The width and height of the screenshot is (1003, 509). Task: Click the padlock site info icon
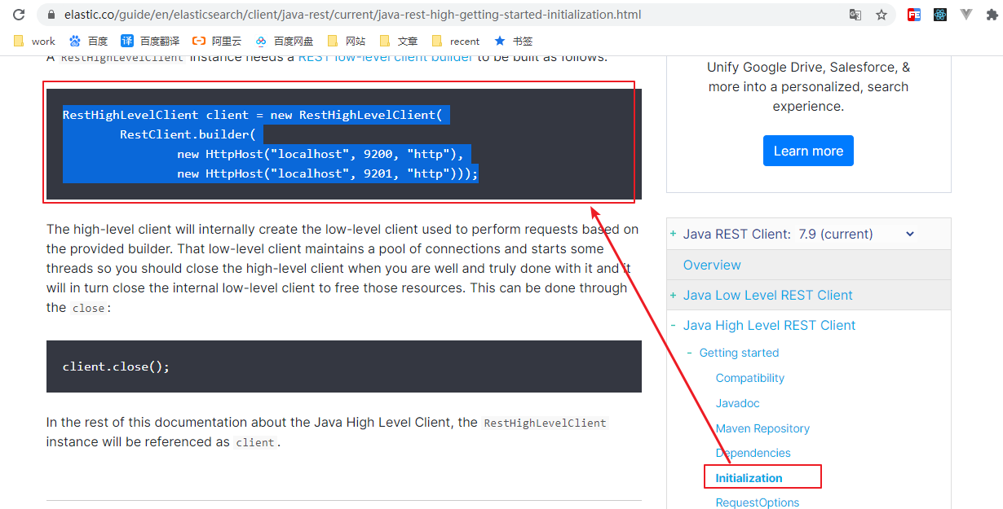pos(51,15)
